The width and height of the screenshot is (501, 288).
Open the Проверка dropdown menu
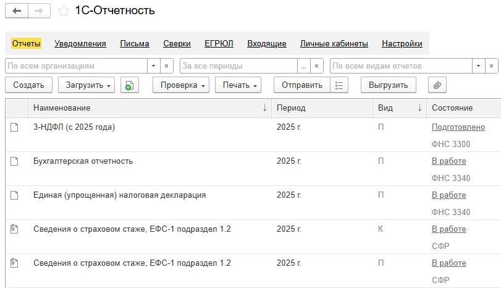click(x=181, y=85)
